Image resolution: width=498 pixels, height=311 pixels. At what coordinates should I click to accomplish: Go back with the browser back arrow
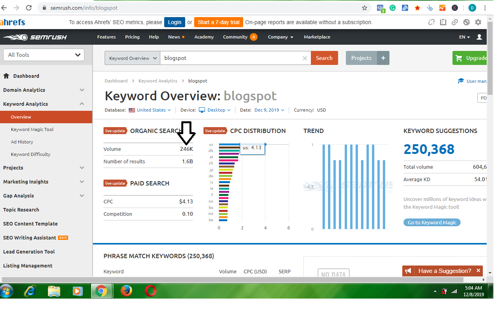4,8
